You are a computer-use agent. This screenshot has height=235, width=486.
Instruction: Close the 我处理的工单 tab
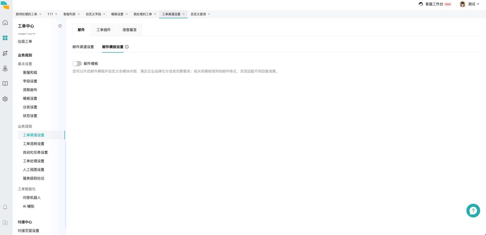[155, 14]
